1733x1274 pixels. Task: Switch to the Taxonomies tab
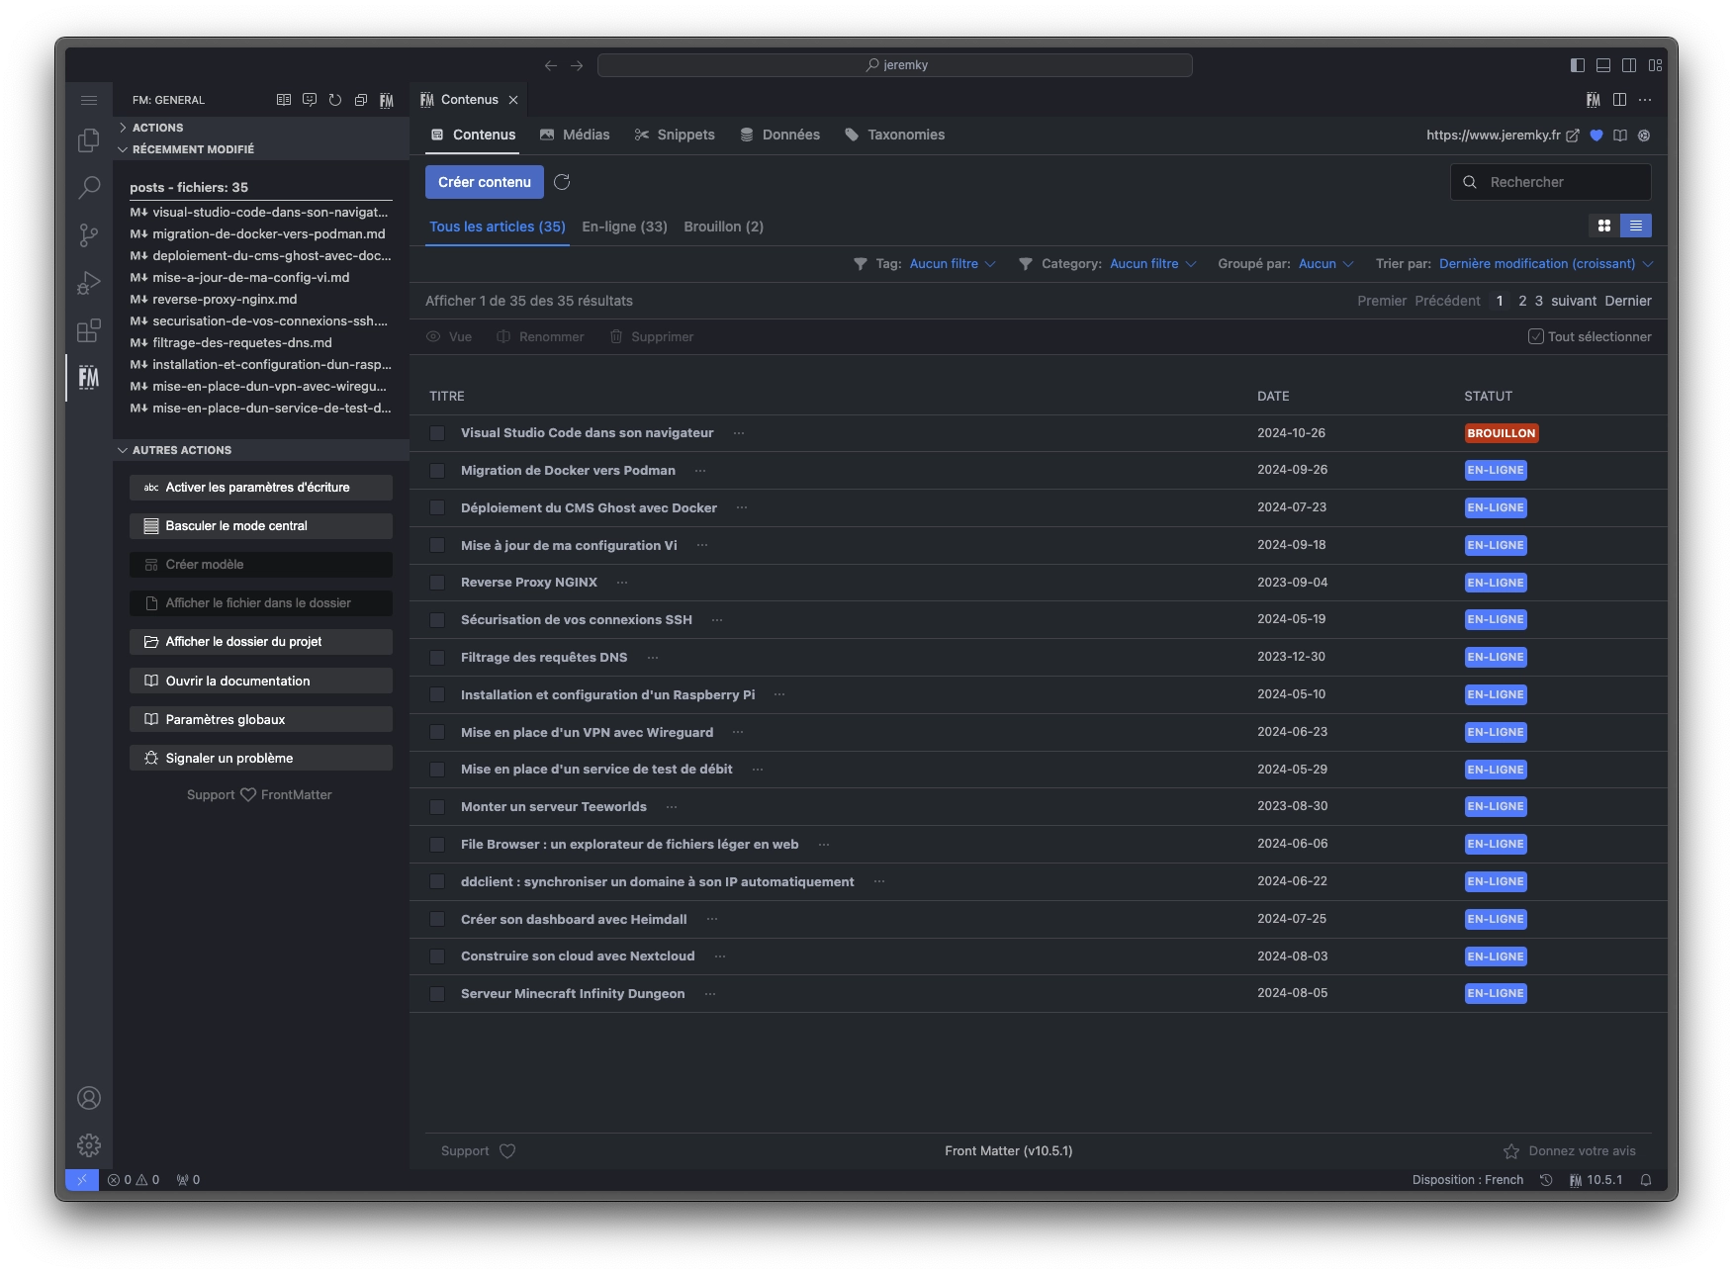pyautogui.click(x=894, y=135)
